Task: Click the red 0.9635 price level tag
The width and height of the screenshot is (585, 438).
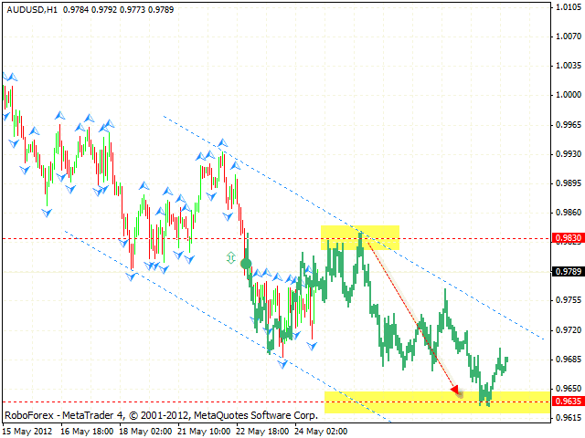Action: (x=566, y=401)
